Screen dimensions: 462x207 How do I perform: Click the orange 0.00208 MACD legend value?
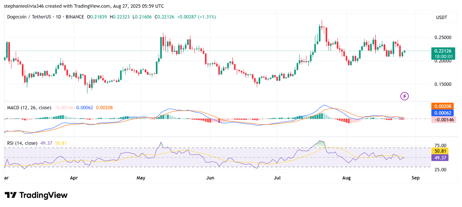(x=104, y=108)
